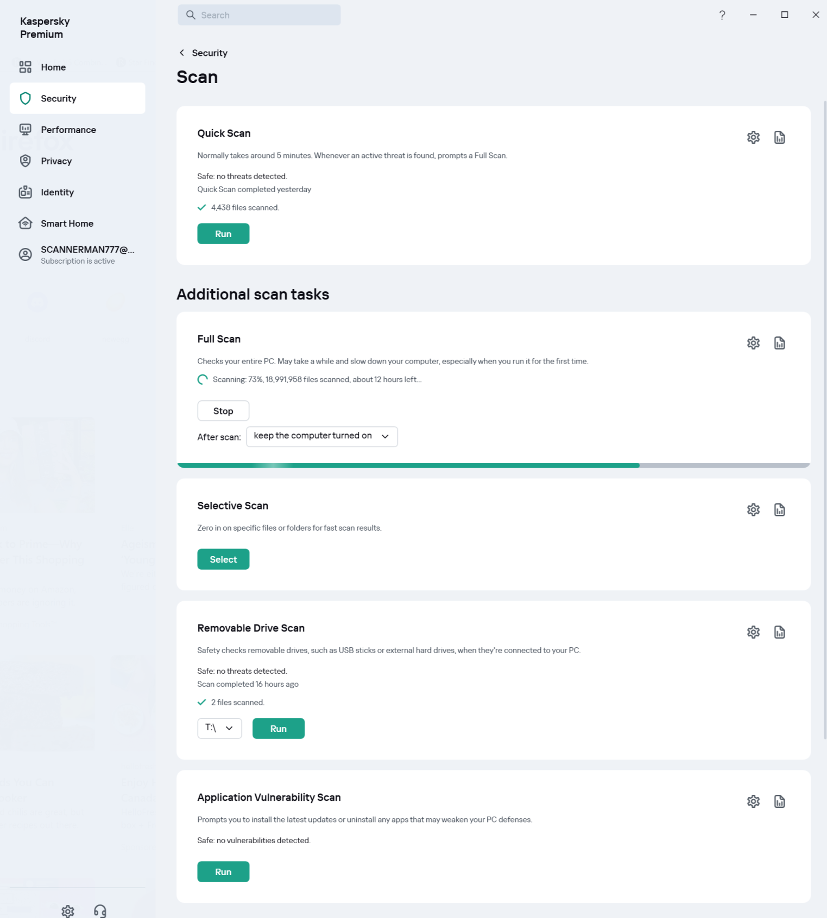Click the help question mark icon
Screen dimensions: 827x918
722,15
